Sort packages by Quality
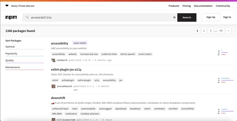 tap(9, 60)
